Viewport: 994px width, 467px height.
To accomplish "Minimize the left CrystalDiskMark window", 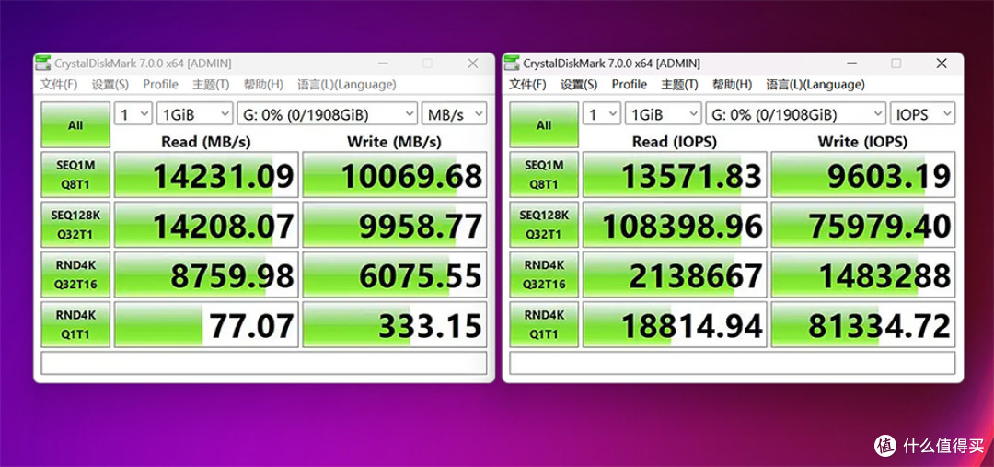I will tap(383, 64).
